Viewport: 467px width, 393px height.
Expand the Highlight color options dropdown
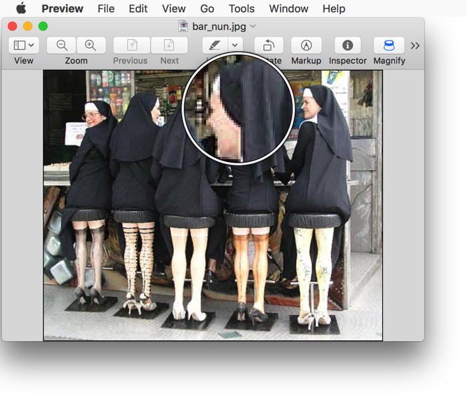[236, 45]
